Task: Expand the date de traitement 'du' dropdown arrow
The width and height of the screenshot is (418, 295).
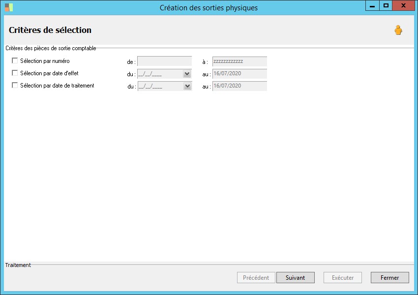Action: (187, 86)
